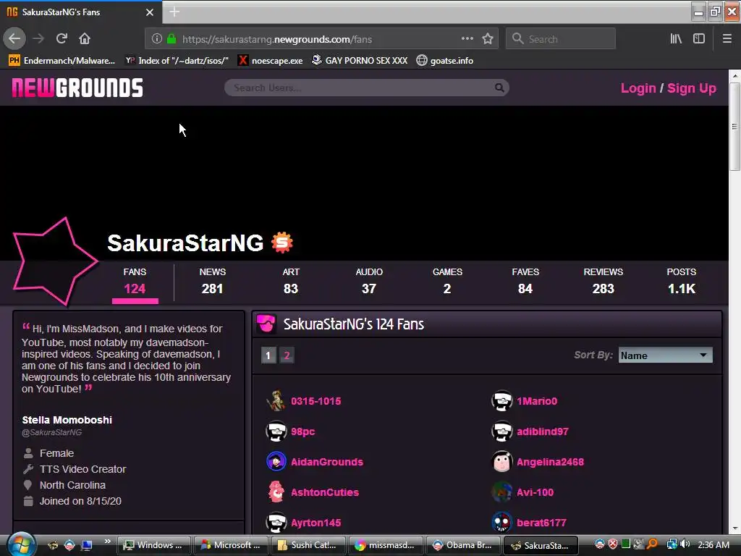Click the browser Search box
This screenshot has height=556, width=741.
[561, 39]
